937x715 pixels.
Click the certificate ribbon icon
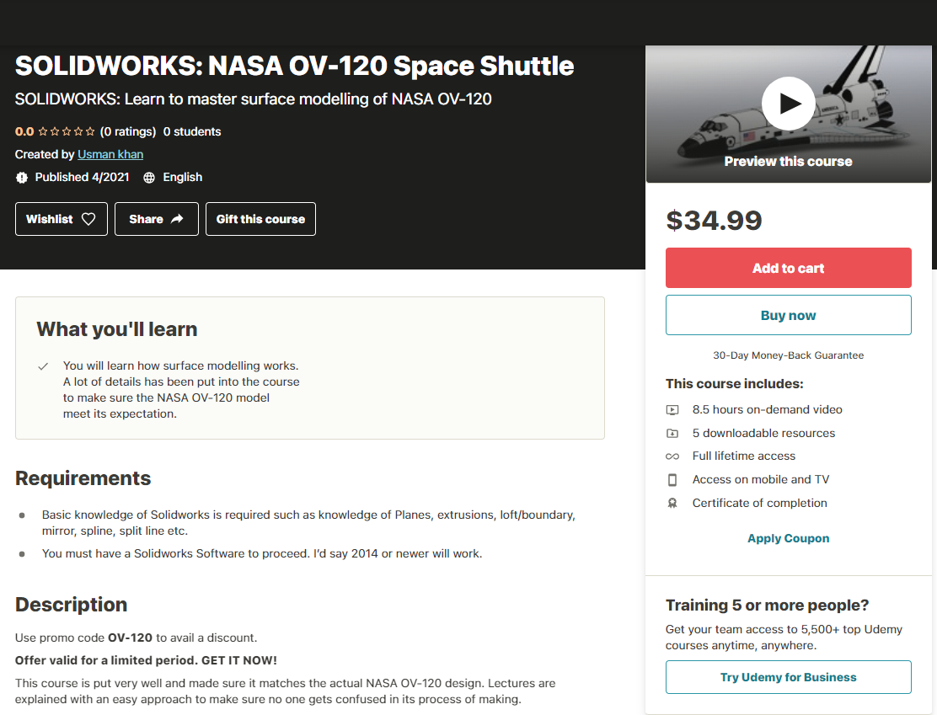pyautogui.click(x=672, y=504)
